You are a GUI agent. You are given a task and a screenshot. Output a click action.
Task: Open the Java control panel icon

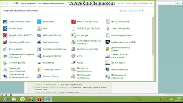pos(39,29)
